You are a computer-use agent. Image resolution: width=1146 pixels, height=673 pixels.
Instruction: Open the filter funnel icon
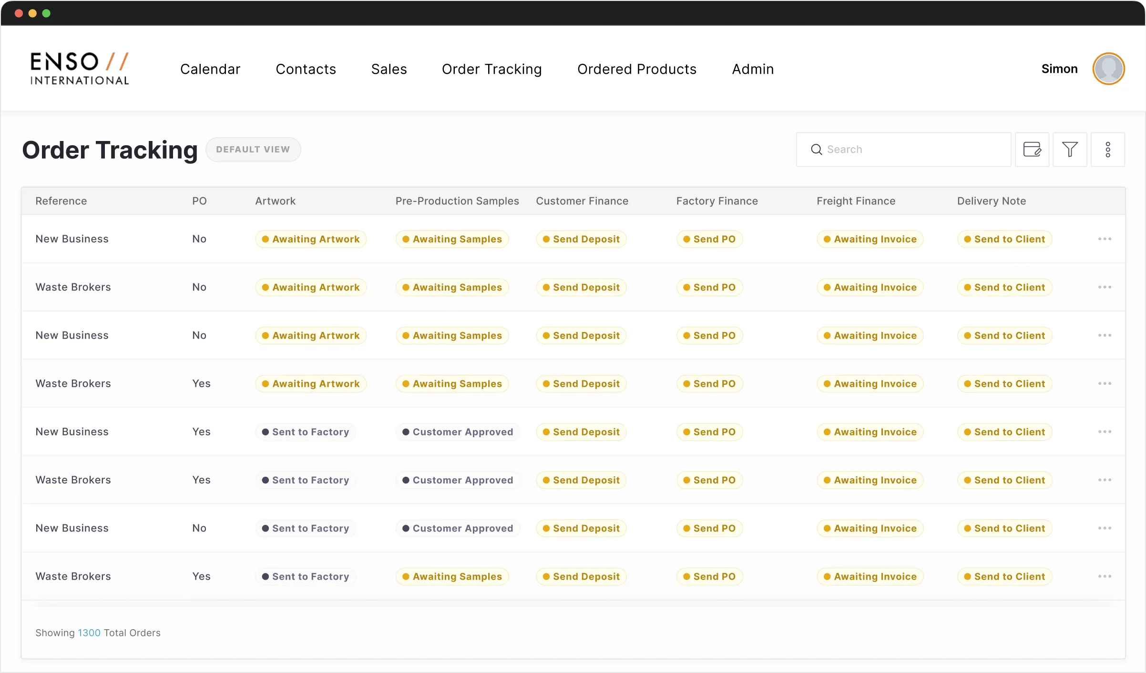coord(1070,150)
